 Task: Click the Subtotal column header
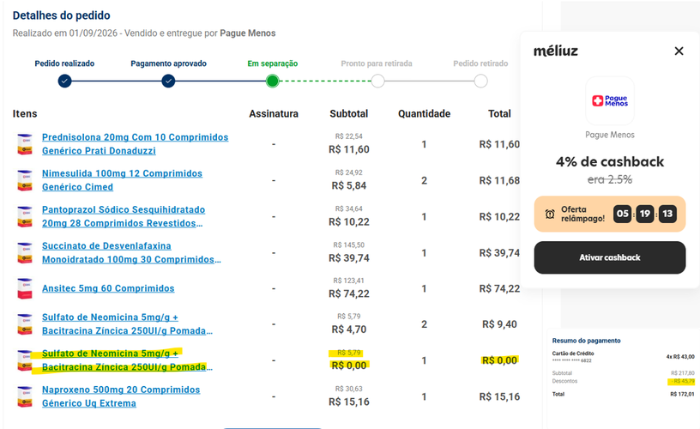[348, 114]
